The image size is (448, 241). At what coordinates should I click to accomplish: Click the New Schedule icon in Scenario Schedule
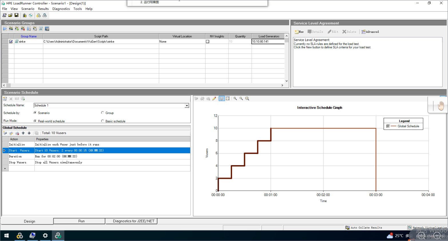coord(5,99)
